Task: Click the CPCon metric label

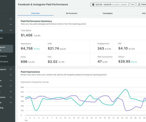Action: [121, 57]
